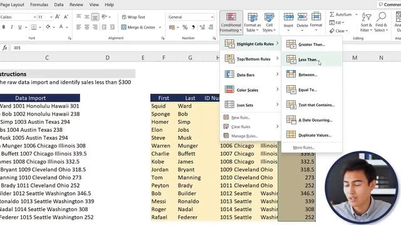401x225 pixels.
Task: Expand Data Bars submenu
Action: (x=251, y=75)
